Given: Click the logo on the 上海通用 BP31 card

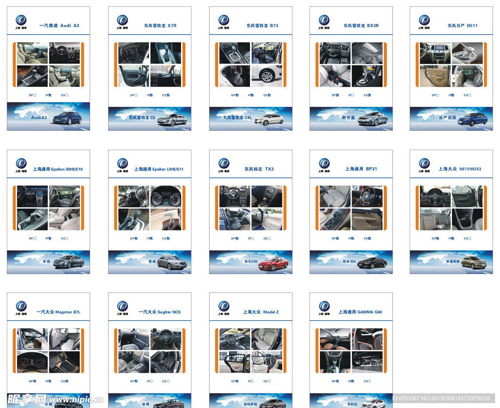Looking at the screenshot, I should (x=324, y=165).
